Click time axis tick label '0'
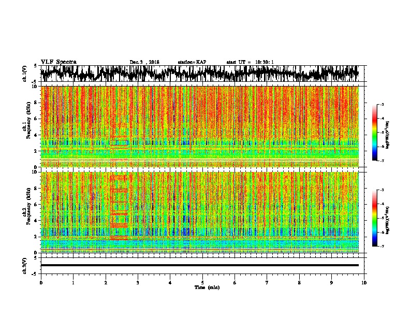Screen dimensions: 410x317 (41, 283)
